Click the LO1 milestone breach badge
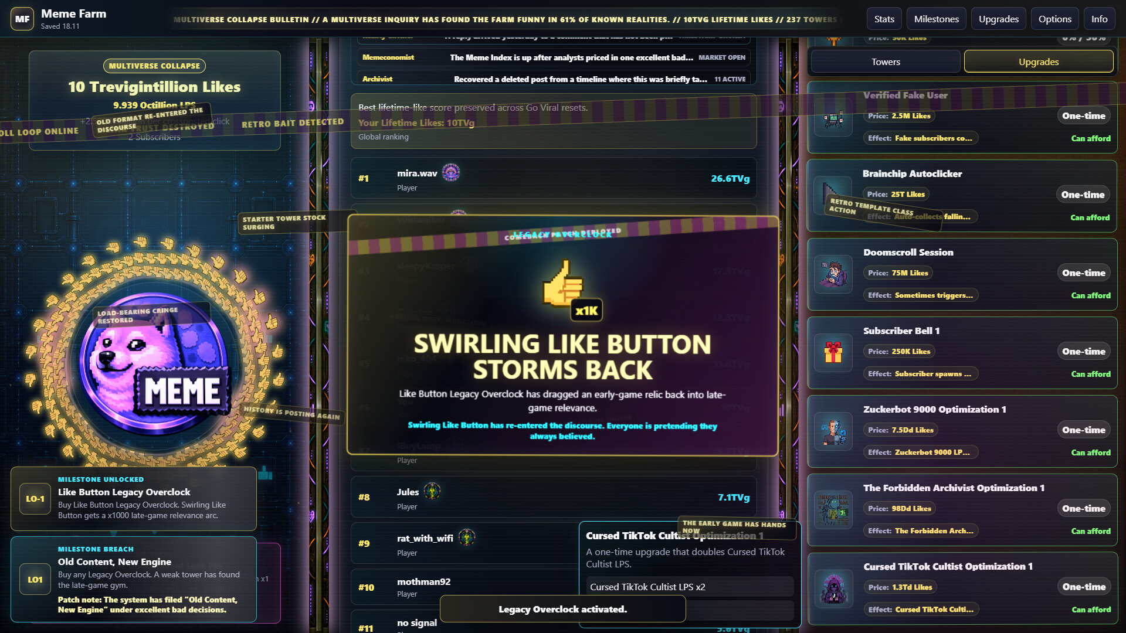 (35, 580)
